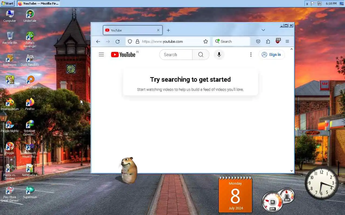The image size is (345, 215).
Task: Close the YouTube tab
Action: coord(158,30)
